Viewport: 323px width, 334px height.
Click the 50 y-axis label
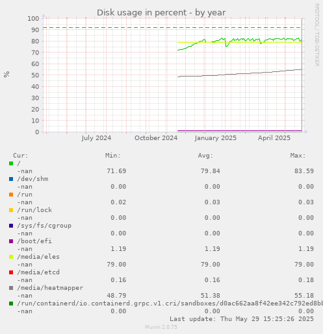pyautogui.click(x=35, y=75)
